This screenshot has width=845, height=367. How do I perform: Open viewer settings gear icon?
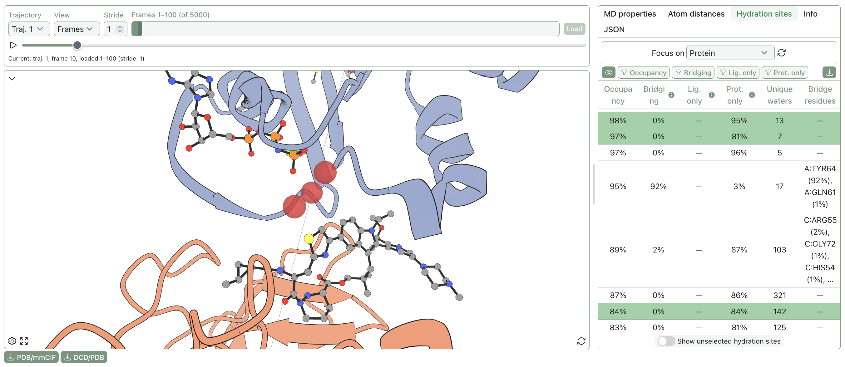click(12, 341)
